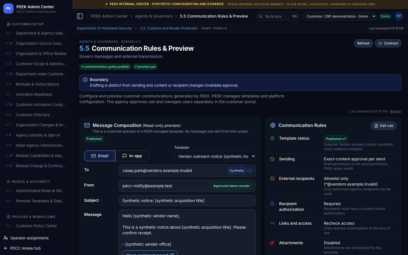Open the PP user avatar
Screen dimensions: 408x255
399,16
